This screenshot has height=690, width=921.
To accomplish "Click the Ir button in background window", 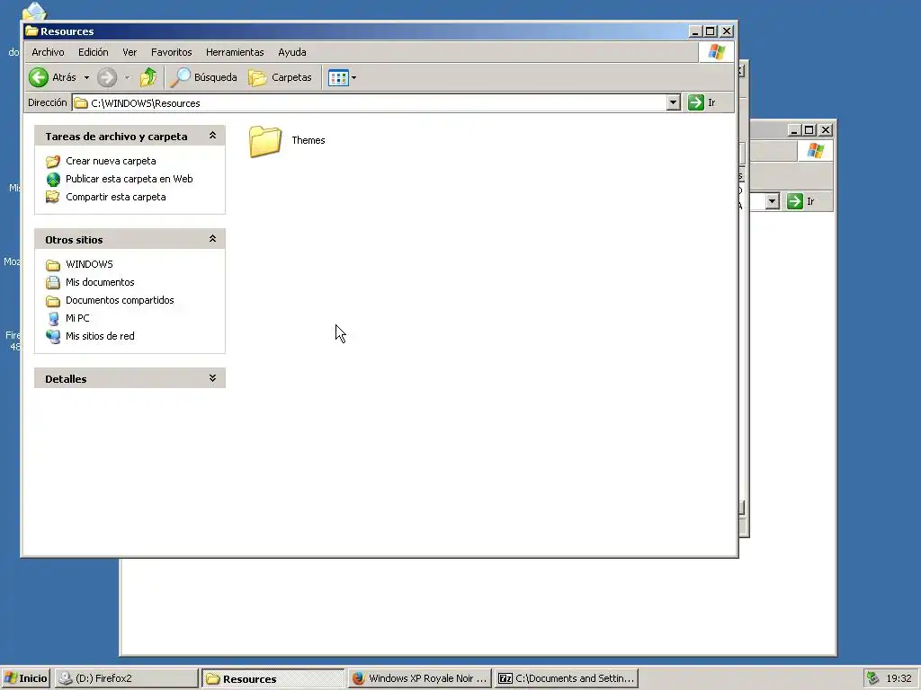I will [801, 201].
